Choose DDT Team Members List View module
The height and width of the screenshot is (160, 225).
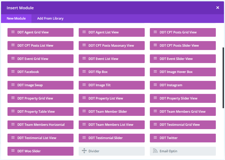(112, 125)
